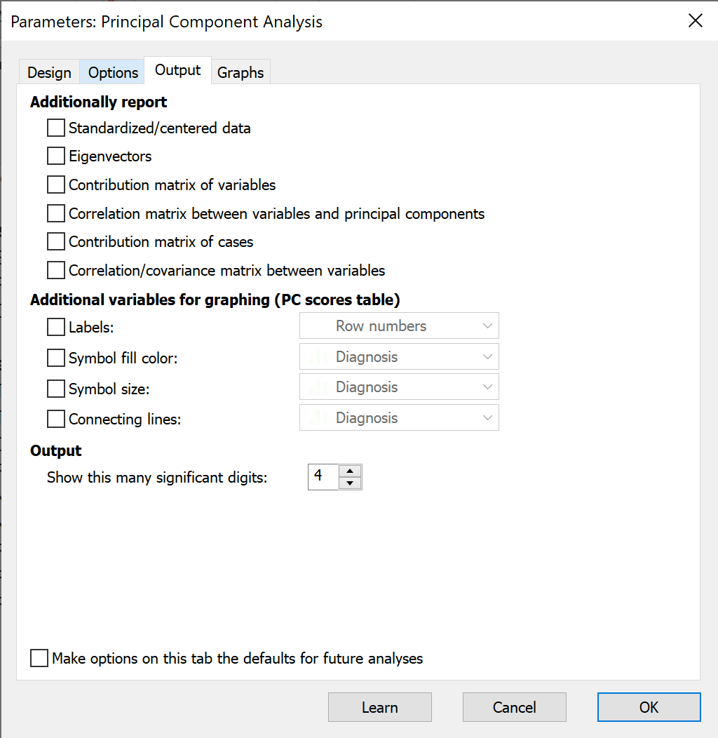The width and height of the screenshot is (718, 738).
Task: Enable Connecting lines variable
Action: tap(56, 420)
